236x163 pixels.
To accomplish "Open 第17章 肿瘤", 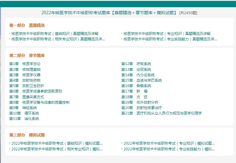I will (x=134, y=91).
